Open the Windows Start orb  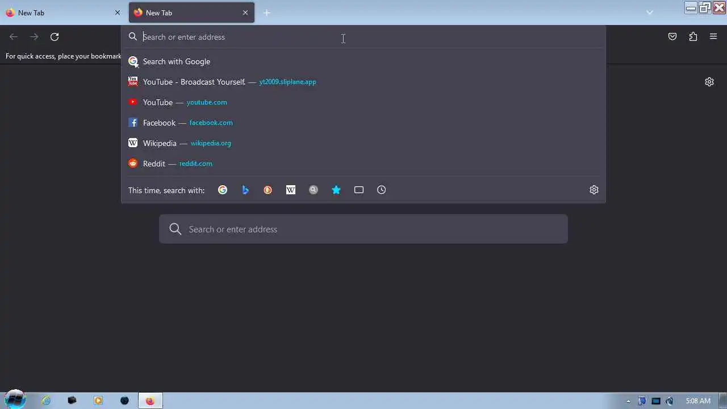(x=15, y=399)
